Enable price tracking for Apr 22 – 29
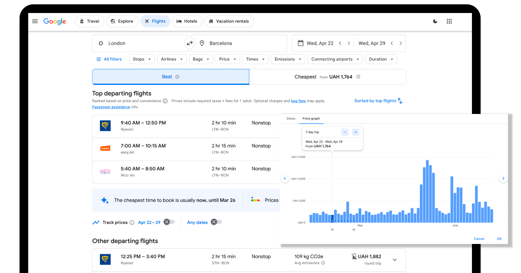 point(169,222)
